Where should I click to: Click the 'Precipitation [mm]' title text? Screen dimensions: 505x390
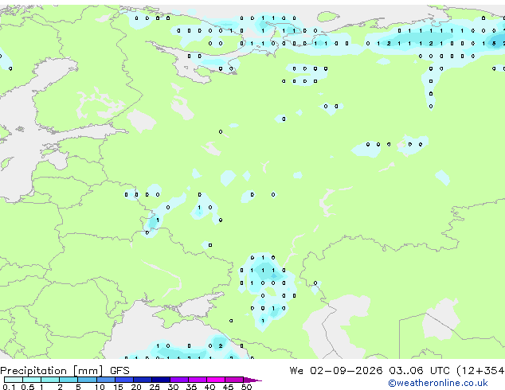point(52,371)
